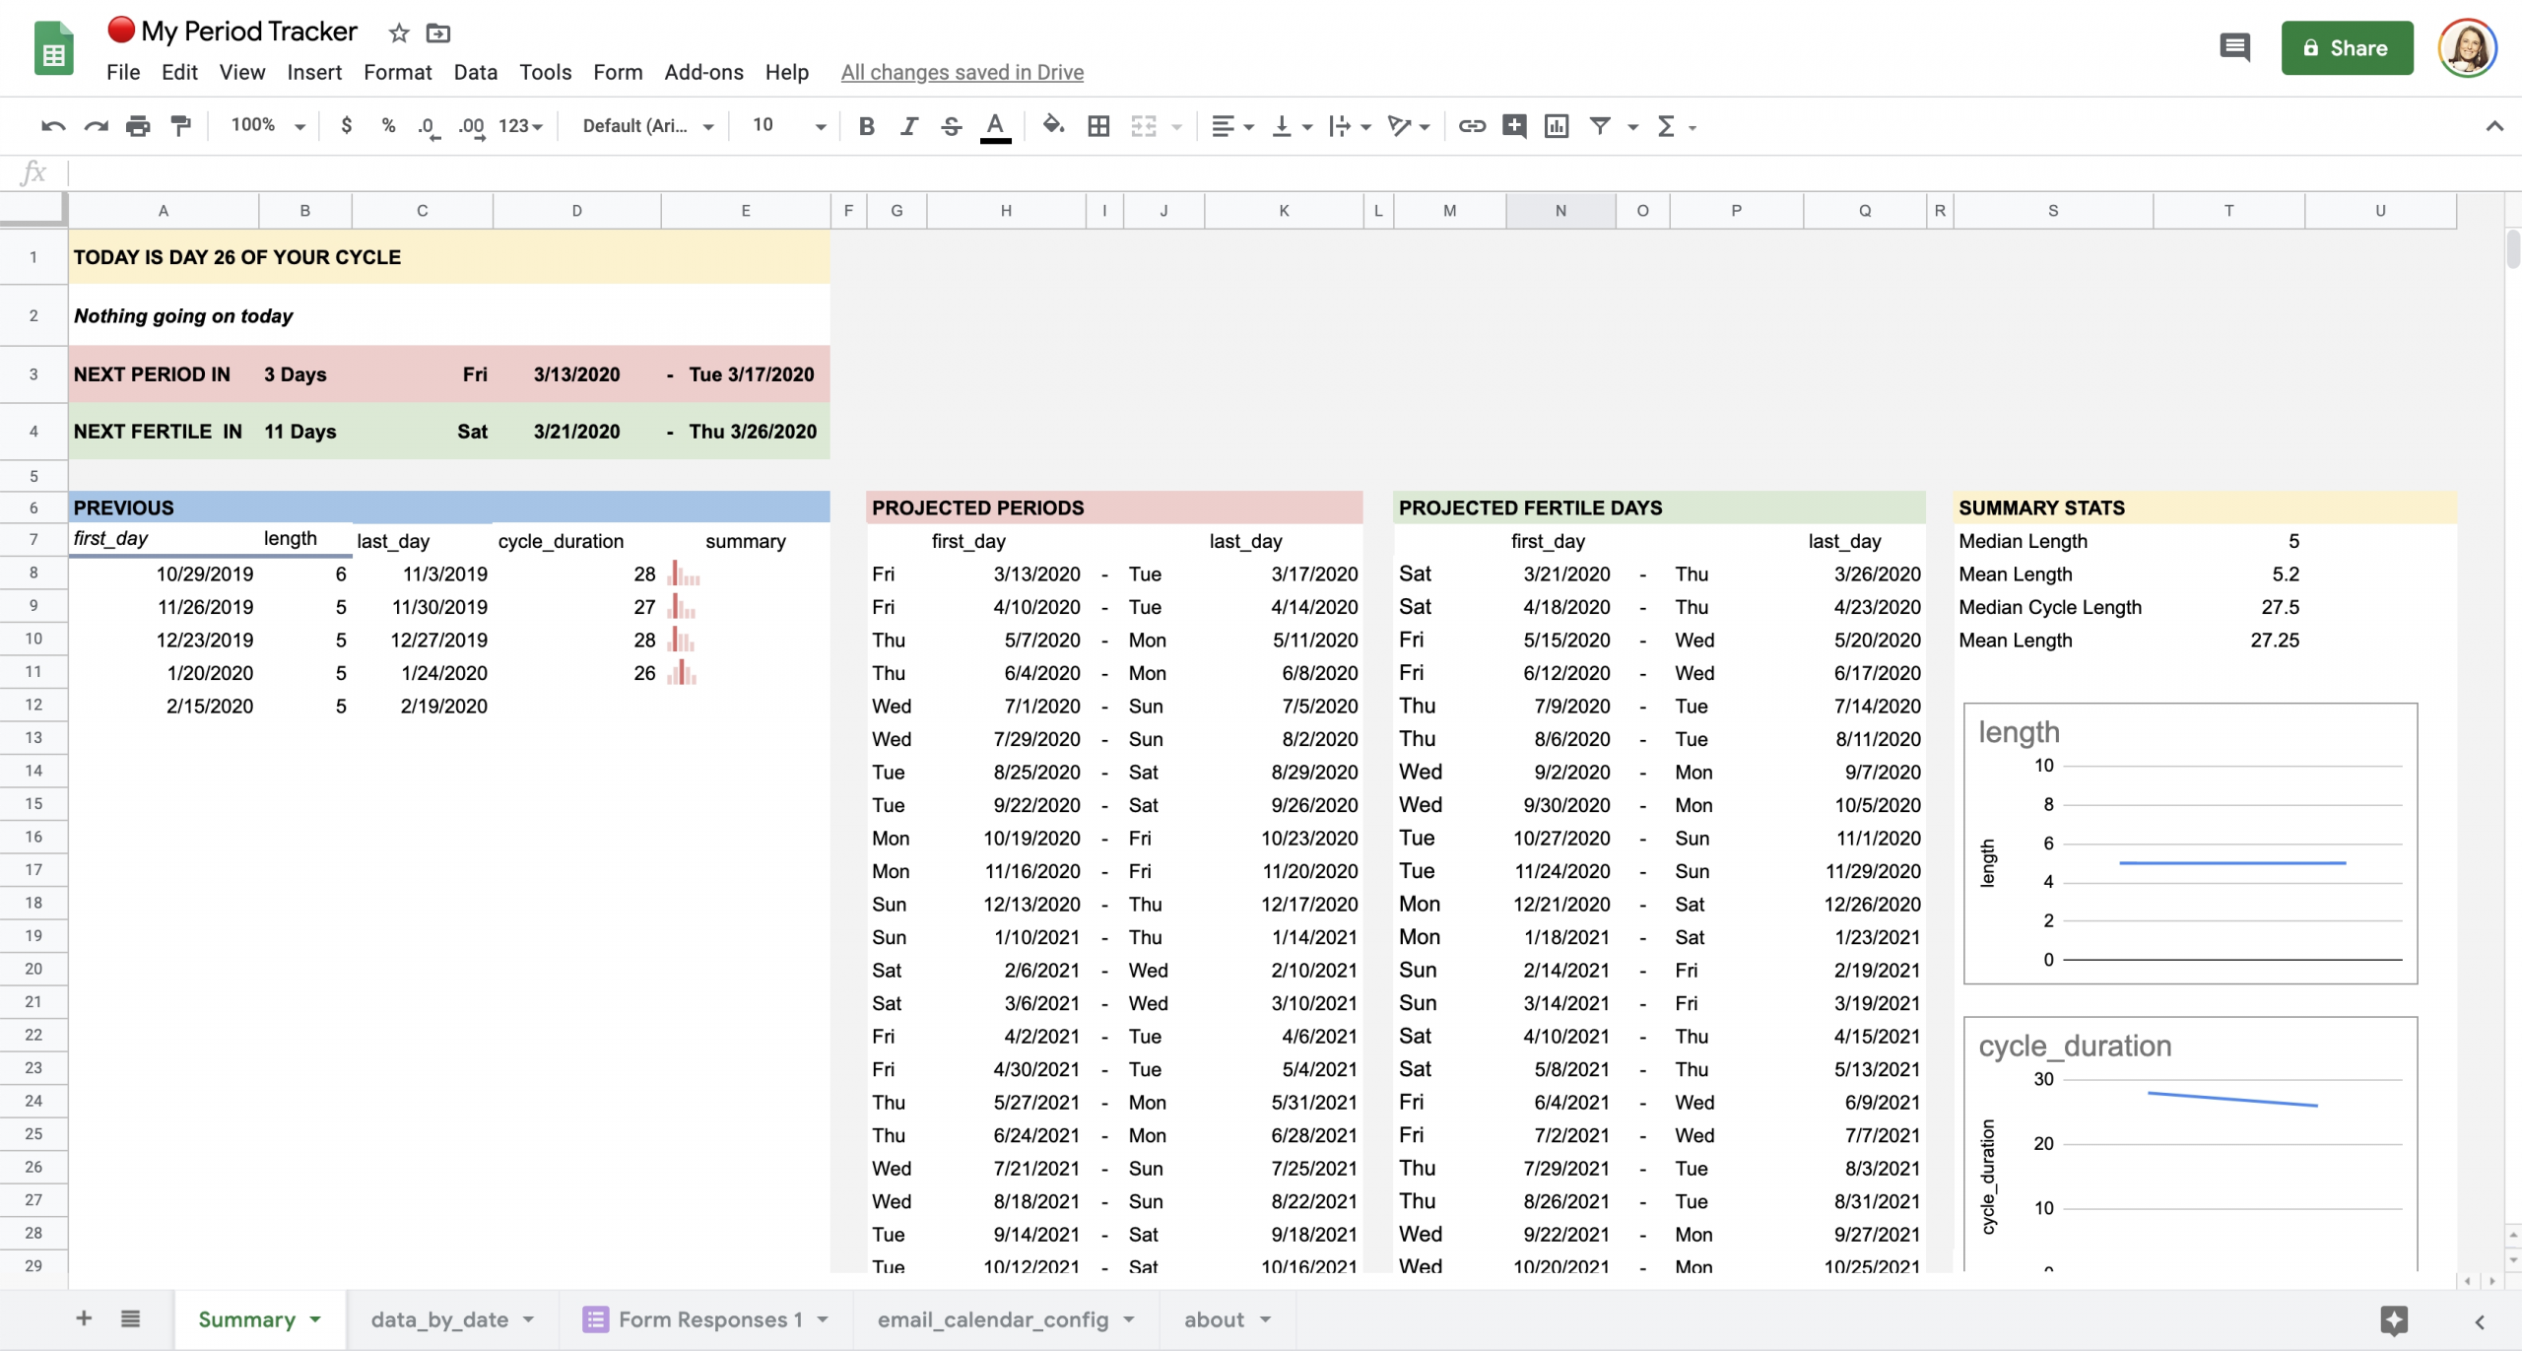This screenshot has width=2522, height=1351.
Task: Click on cell A1 summary header
Action: [162, 257]
